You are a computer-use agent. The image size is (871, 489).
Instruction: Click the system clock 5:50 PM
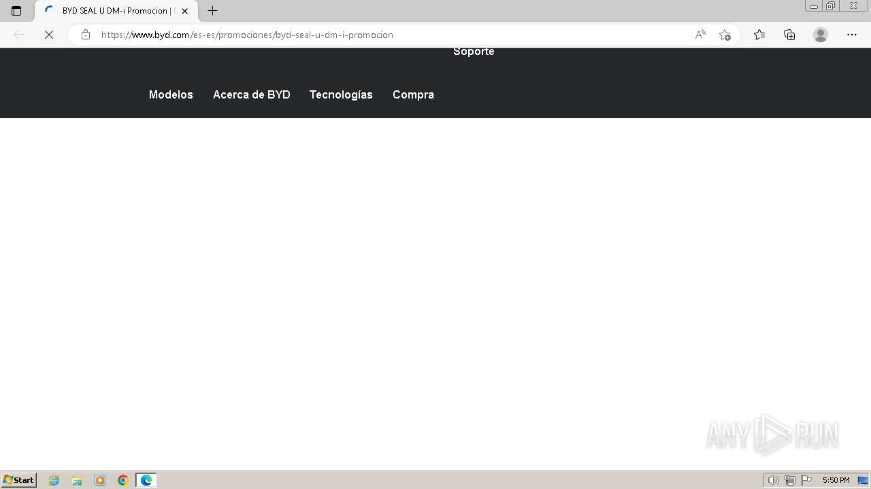point(836,480)
